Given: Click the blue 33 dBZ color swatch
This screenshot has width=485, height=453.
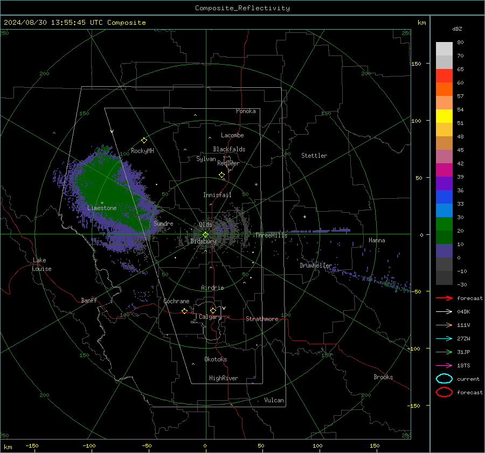Looking at the screenshot, I should click(444, 197).
